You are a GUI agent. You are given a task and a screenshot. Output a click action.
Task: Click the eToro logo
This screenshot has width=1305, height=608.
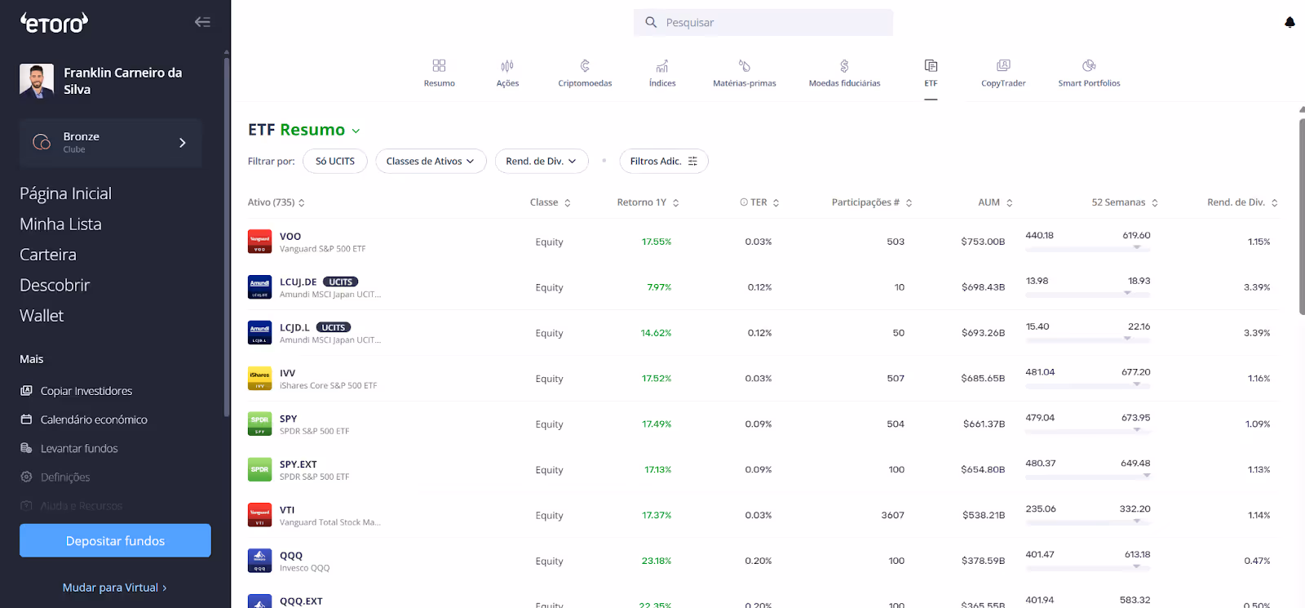click(54, 23)
